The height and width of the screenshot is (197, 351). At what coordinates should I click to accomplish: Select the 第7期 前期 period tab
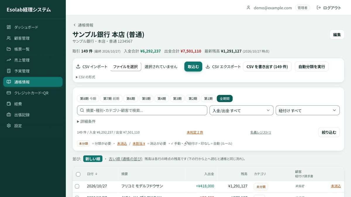[111, 99]
